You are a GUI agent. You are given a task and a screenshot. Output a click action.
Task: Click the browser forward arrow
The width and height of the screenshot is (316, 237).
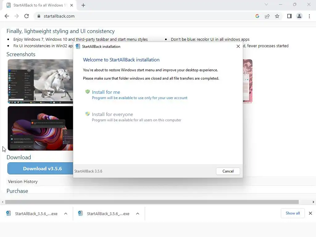pos(17,16)
